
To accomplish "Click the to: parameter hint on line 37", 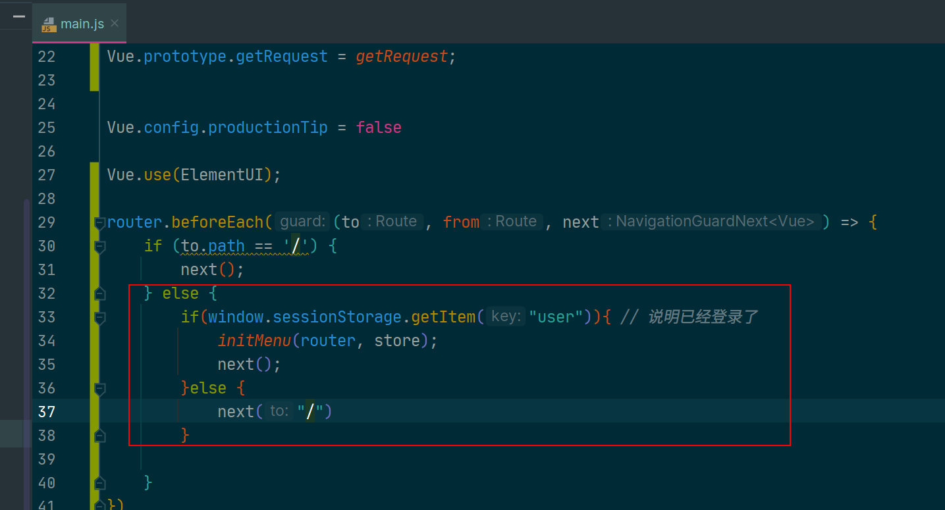I will tap(279, 411).
